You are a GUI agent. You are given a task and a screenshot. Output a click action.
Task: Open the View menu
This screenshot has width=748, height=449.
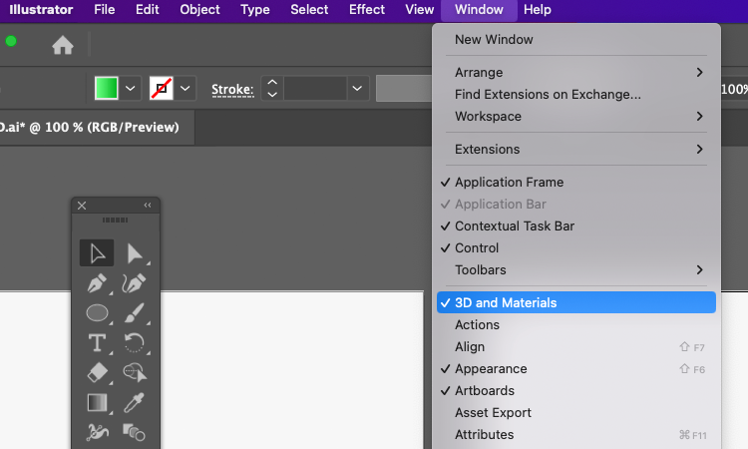click(x=419, y=10)
